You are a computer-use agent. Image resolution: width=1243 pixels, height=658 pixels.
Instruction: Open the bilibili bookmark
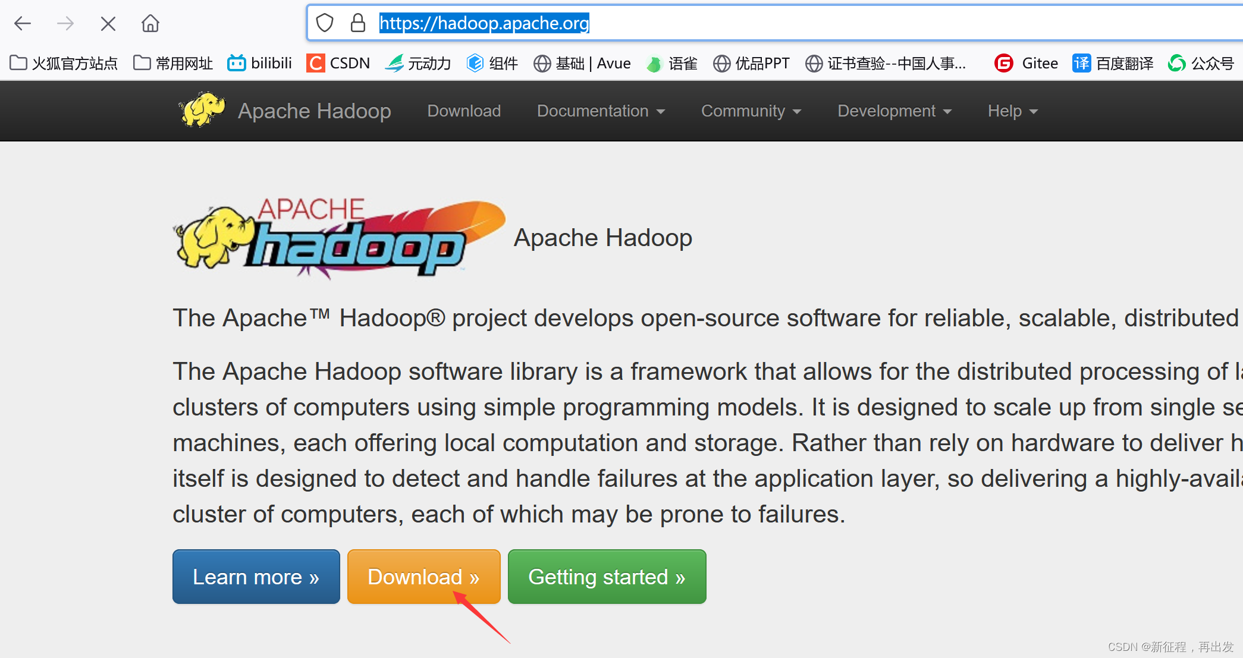(x=260, y=63)
